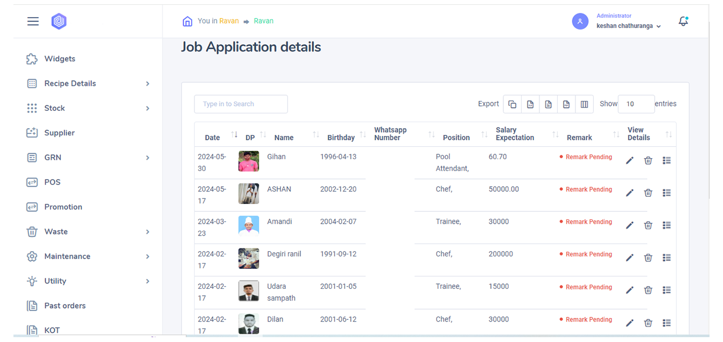The width and height of the screenshot is (723, 342).
Task: Edit Gihan's application with pencil icon
Action: (x=629, y=161)
